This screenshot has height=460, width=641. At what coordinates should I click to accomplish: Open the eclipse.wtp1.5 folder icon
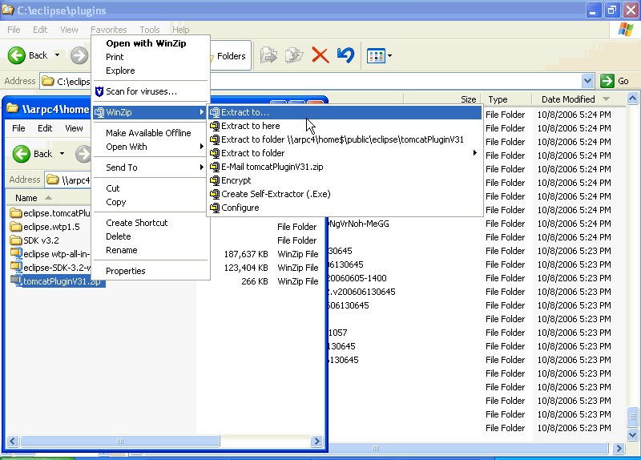click(16, 227)
